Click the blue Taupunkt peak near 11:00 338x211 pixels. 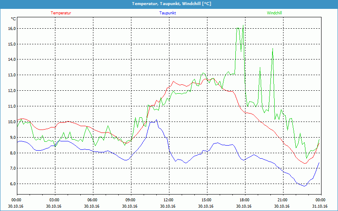156,120
